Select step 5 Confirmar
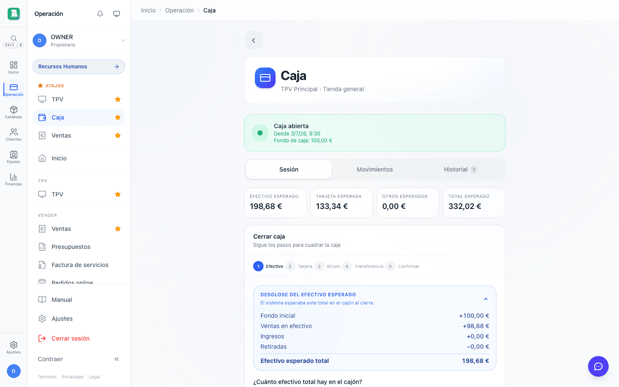619x387 pixels. pyautogui.click(x=402, y=266)
